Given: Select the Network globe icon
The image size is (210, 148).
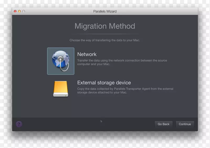Looking at the screenshot, I should (61, 61).
